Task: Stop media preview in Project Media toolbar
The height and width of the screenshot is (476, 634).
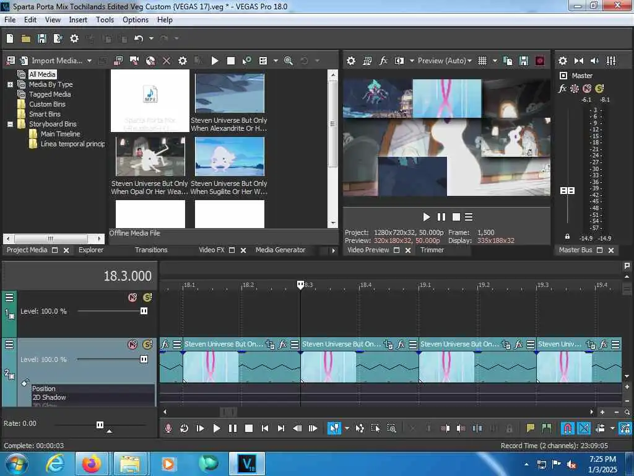Action: point(231,61)
